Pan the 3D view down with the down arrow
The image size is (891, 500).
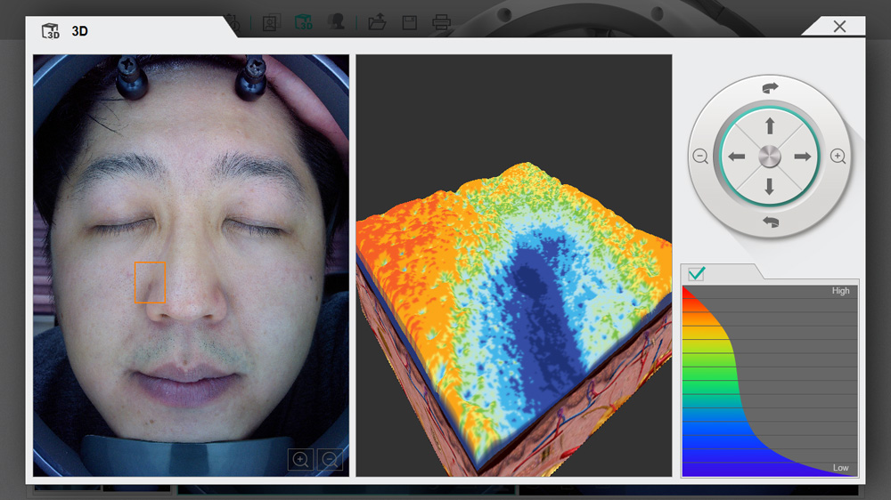[770, 187]
